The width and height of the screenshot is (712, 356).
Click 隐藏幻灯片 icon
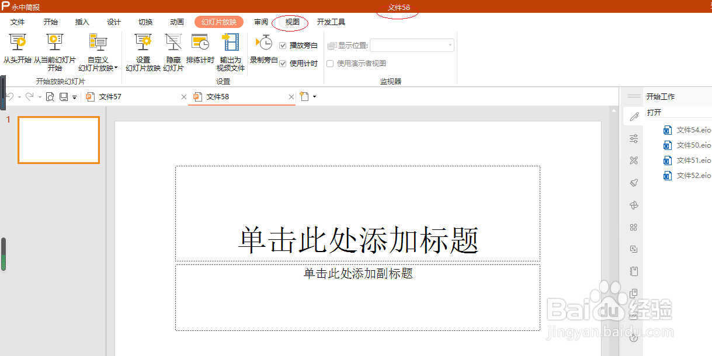tap(173, 43)
